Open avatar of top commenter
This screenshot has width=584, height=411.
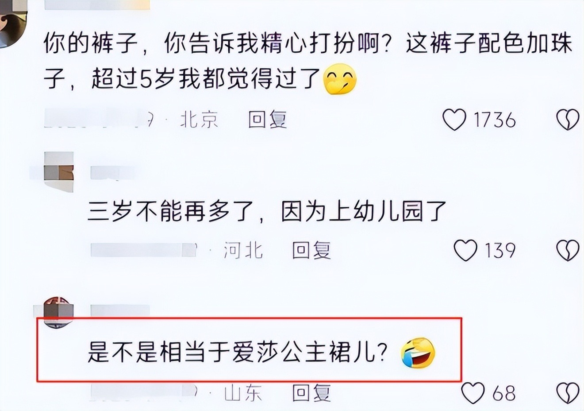click(x=12, y=23)
